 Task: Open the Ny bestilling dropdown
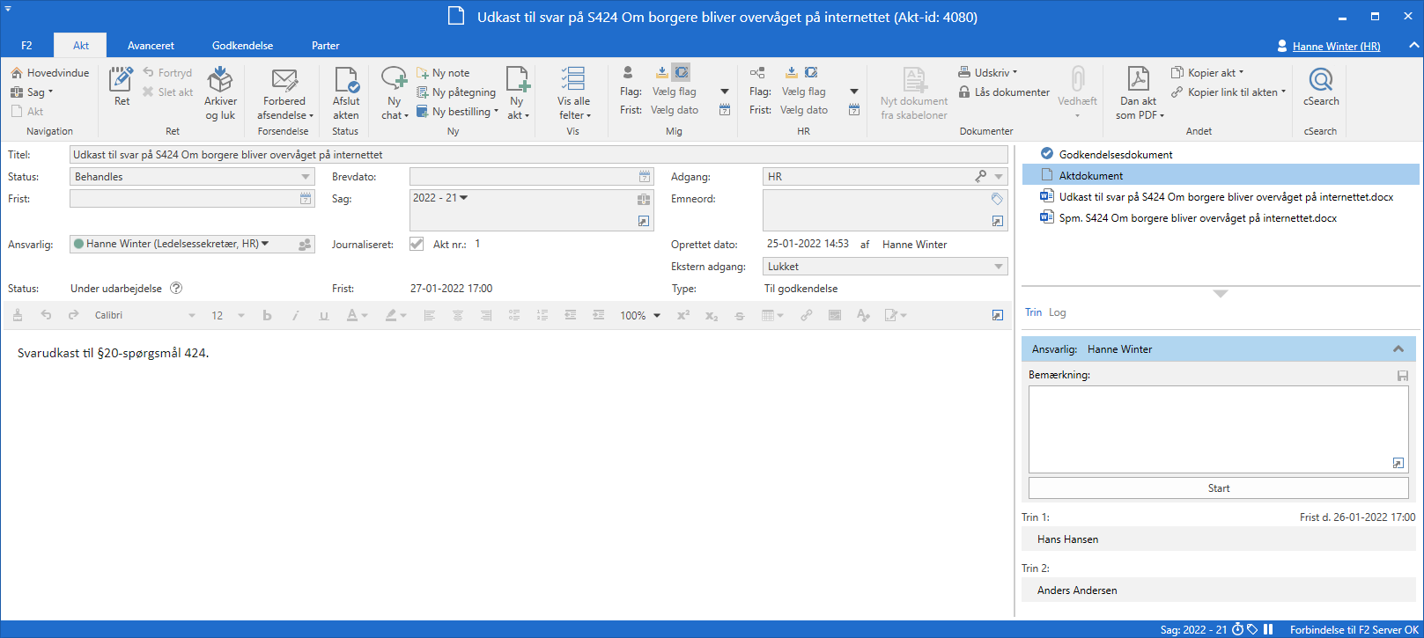click(x=458, y=112)
